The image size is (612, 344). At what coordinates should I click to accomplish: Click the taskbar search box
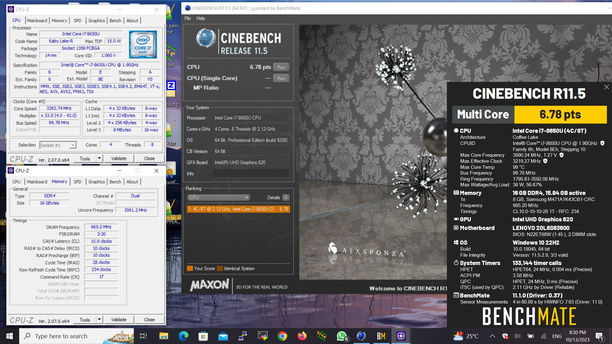pyautogui.click(x=76, y=336)
